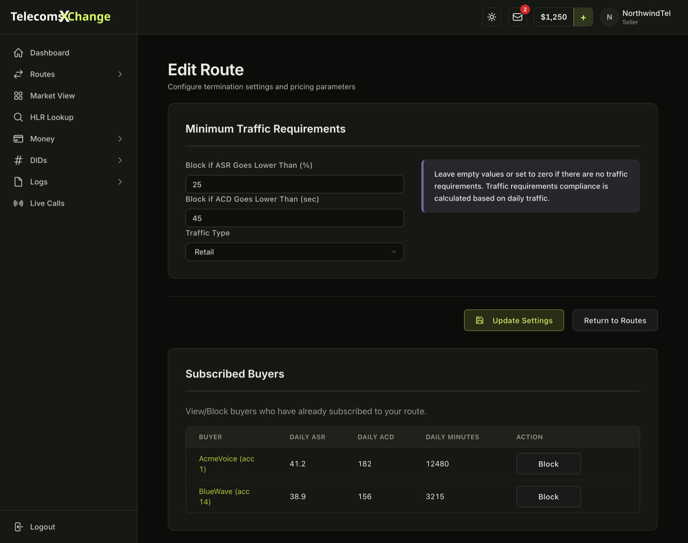
Task: Click the $1,250 balance display
Action: pos(554,17)
